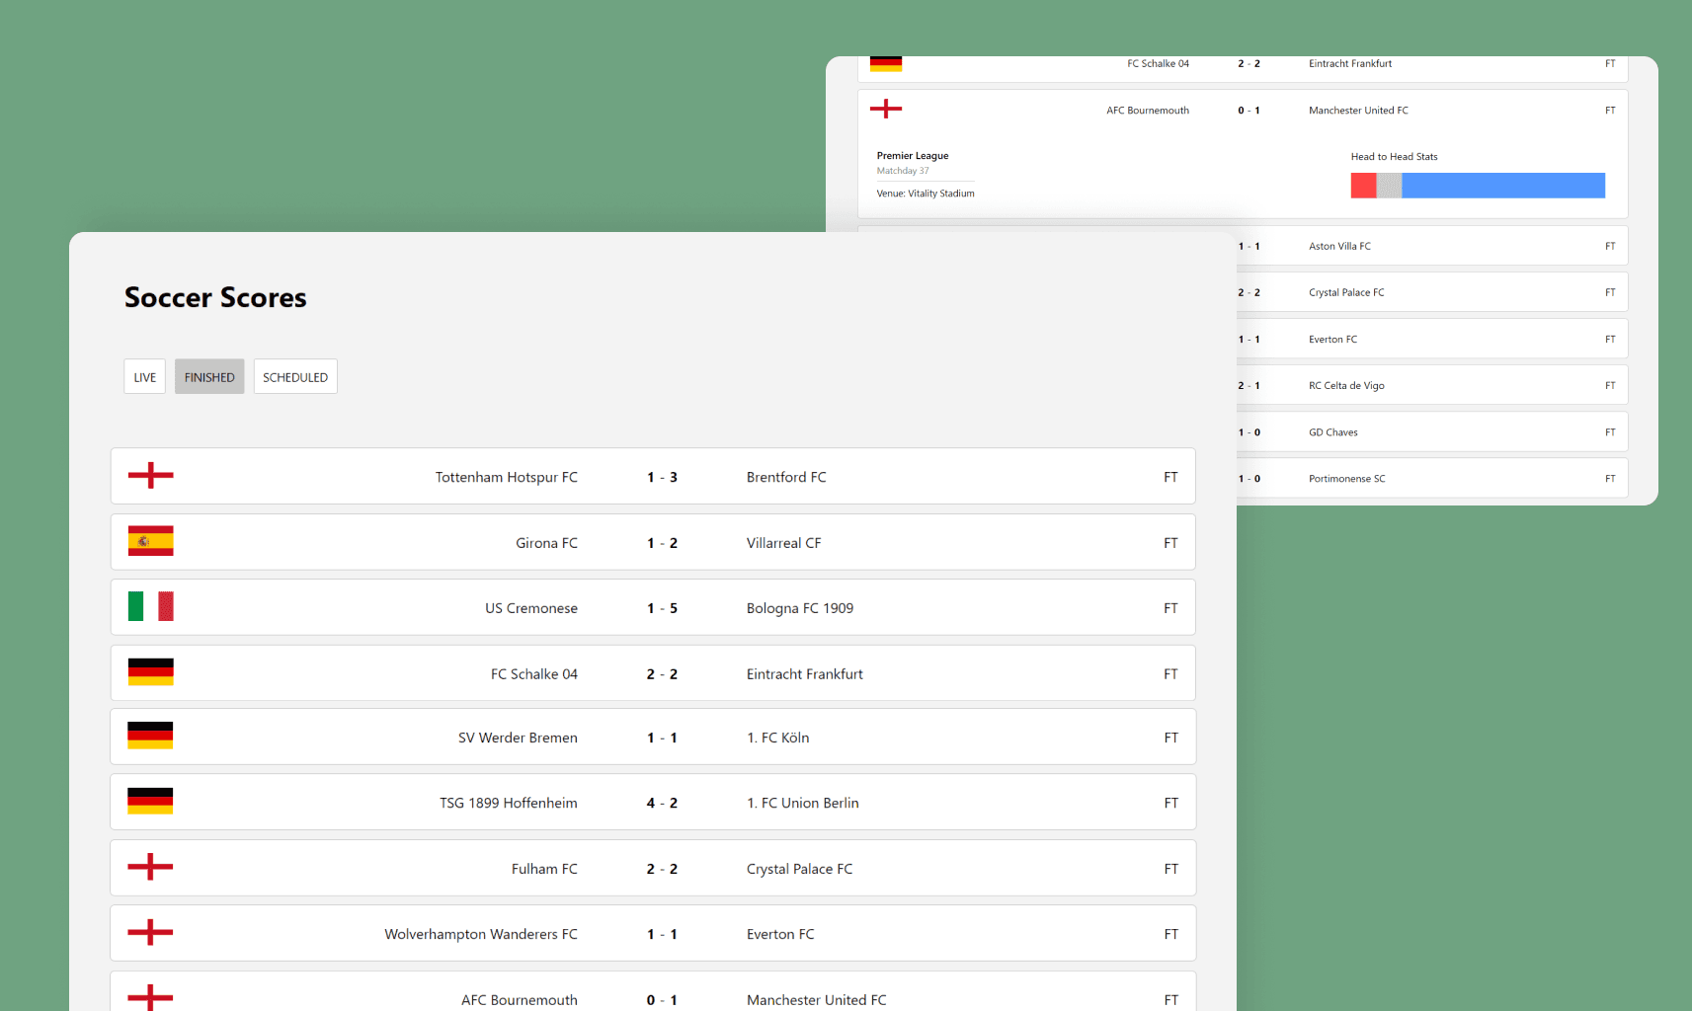Click the England flag next to Fulham FC
This screenshot has height=1011, width=1692.
click(150, 867)
